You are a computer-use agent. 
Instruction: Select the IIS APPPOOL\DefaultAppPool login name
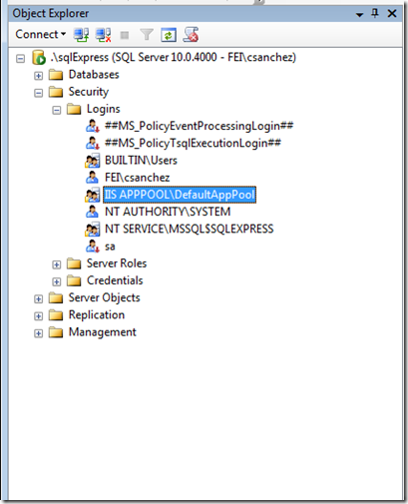[x=180, y=195]
